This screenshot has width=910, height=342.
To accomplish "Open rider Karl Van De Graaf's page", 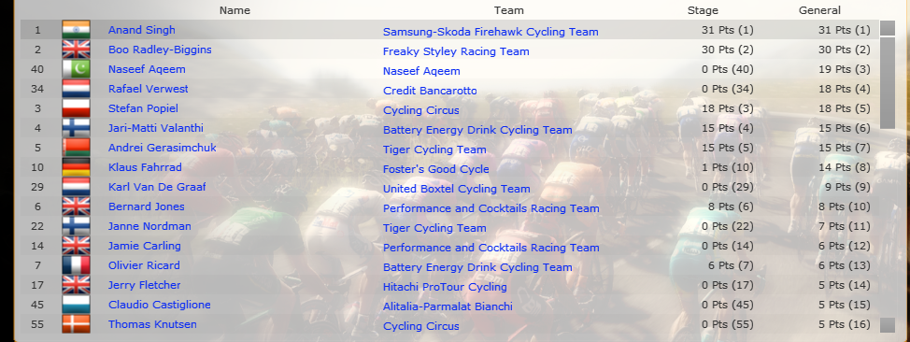I will click(x=157, y=187).
